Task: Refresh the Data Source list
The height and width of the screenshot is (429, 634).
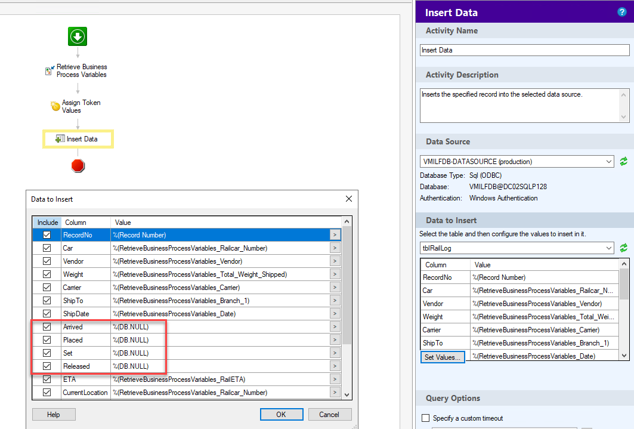Action: point(624,161)
